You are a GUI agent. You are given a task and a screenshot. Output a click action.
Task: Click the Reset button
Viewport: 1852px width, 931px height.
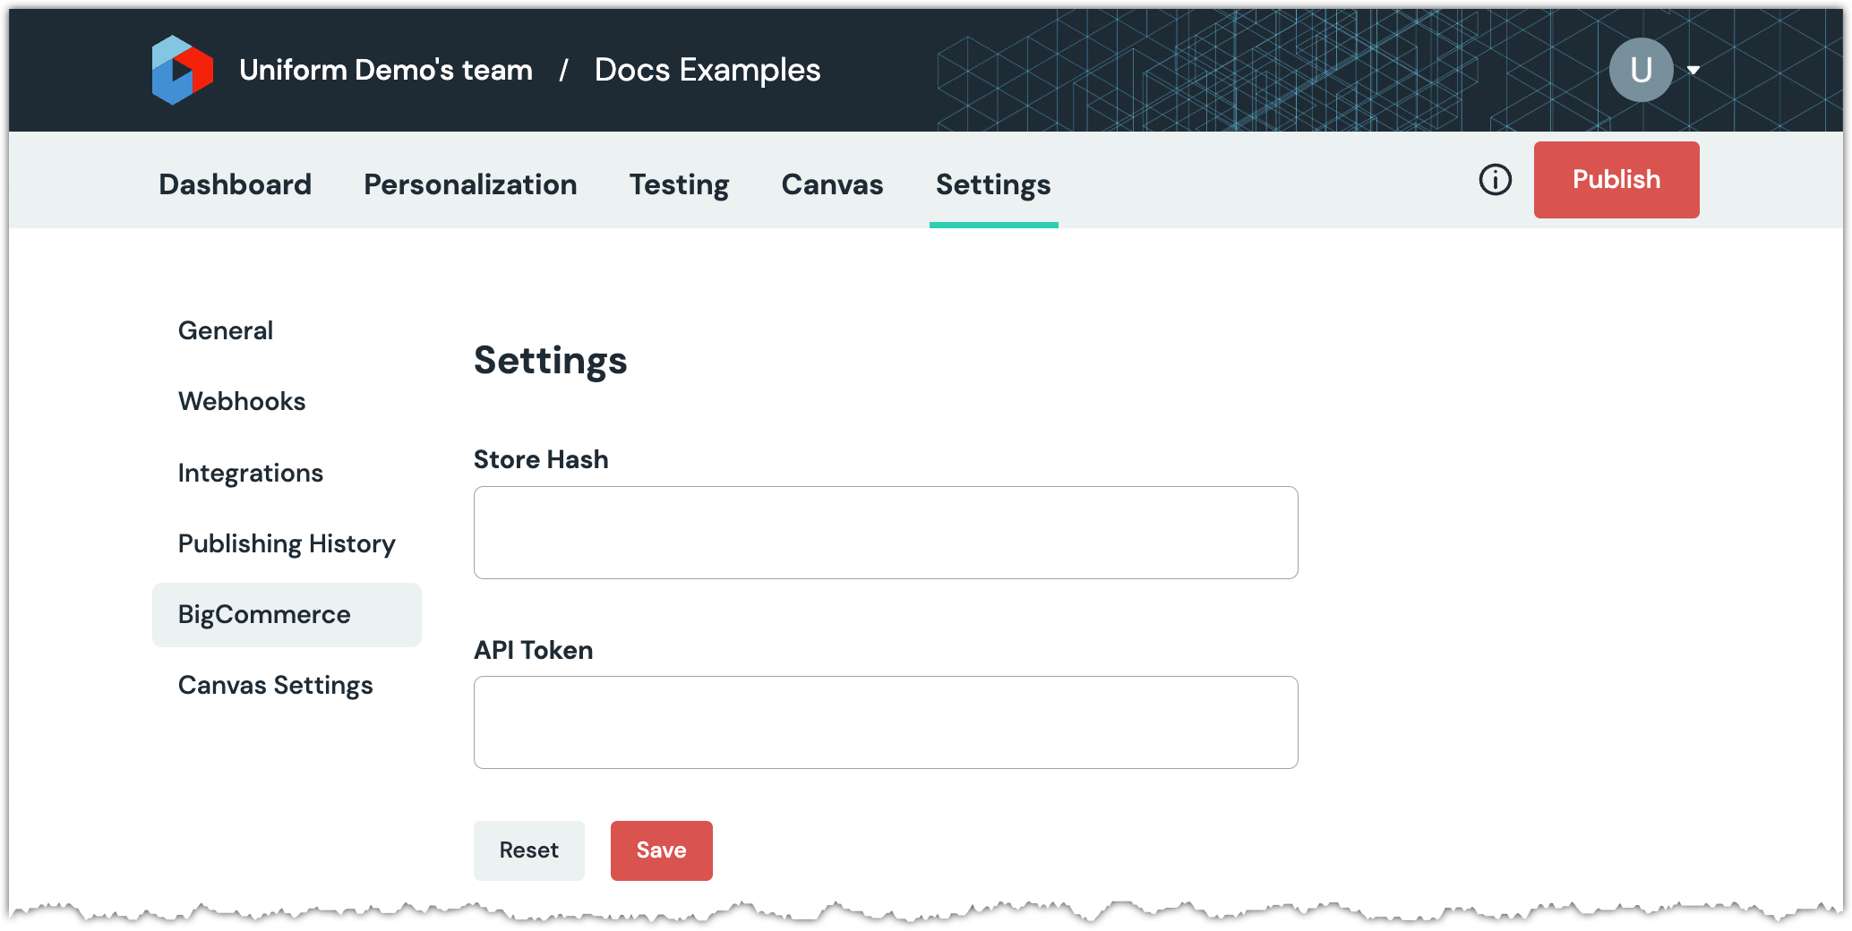[x=529, y=850]
